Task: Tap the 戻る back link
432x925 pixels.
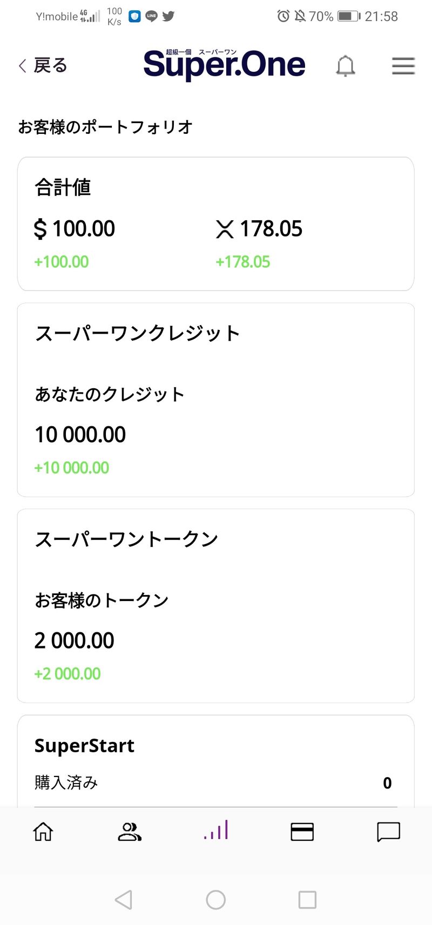Action: pos(50,65)
